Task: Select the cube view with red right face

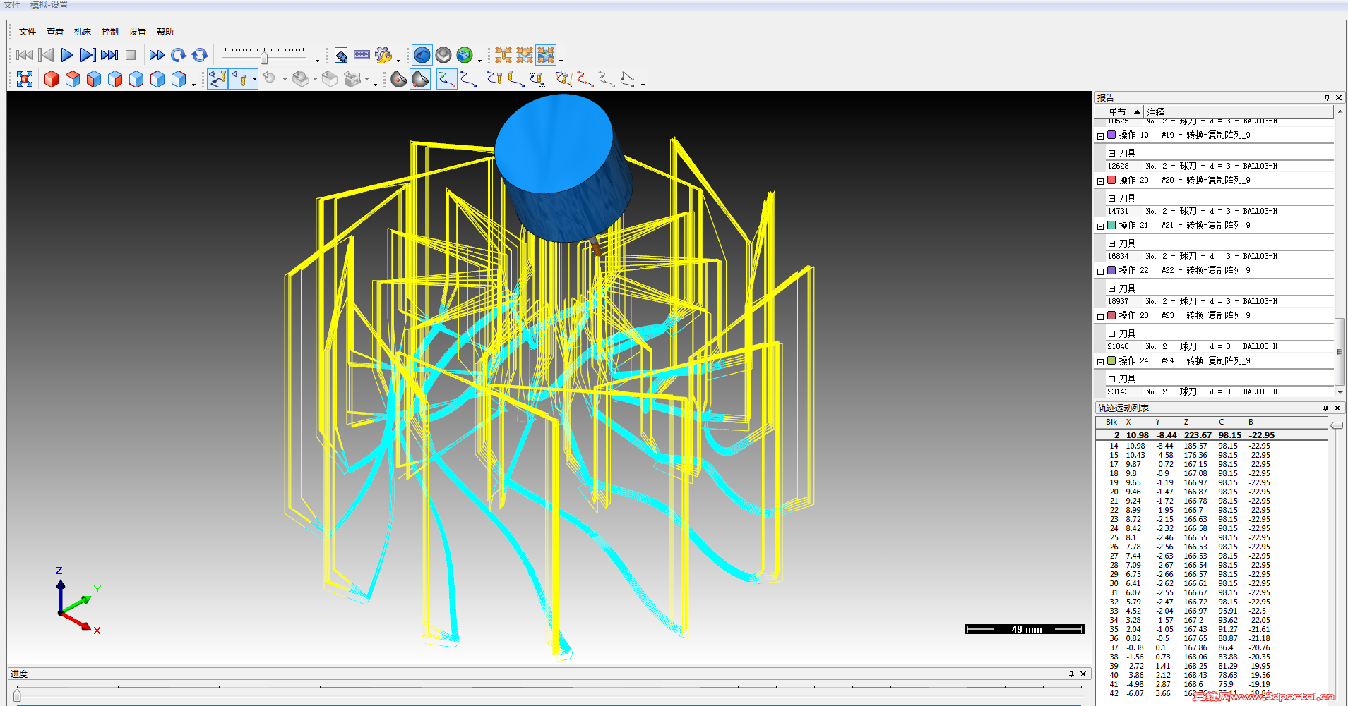Action: (115, 79)
